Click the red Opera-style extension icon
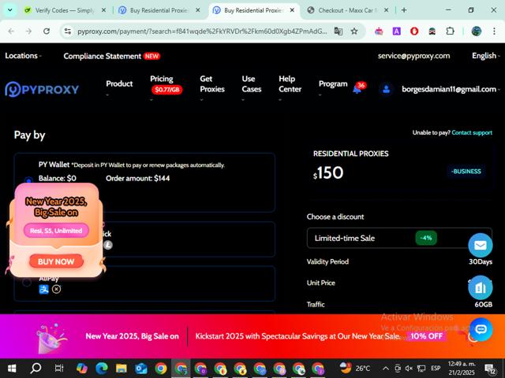This screenshot has height=378, width=505. (x=414, y=31)
